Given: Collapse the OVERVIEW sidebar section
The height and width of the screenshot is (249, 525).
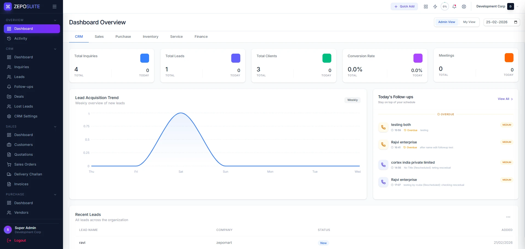Looking at the screenshot, I should (55, 20).
